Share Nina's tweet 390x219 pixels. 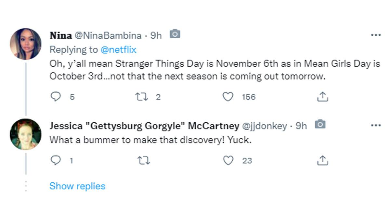(x=322, y=97)
